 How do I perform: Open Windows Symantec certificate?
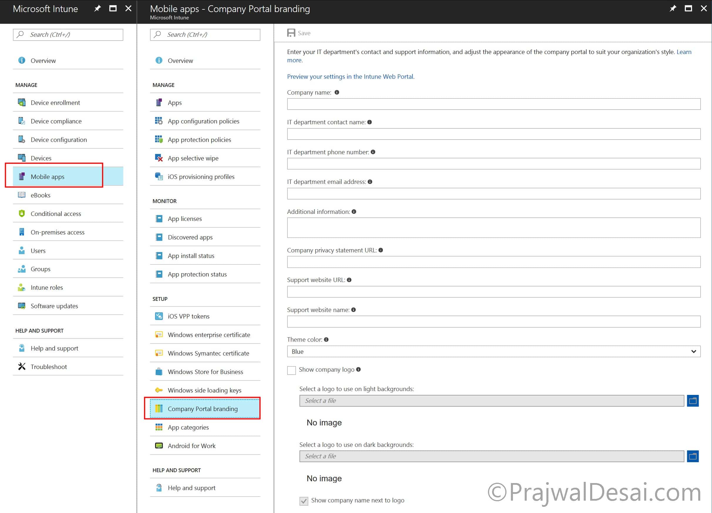click(205, 353)
